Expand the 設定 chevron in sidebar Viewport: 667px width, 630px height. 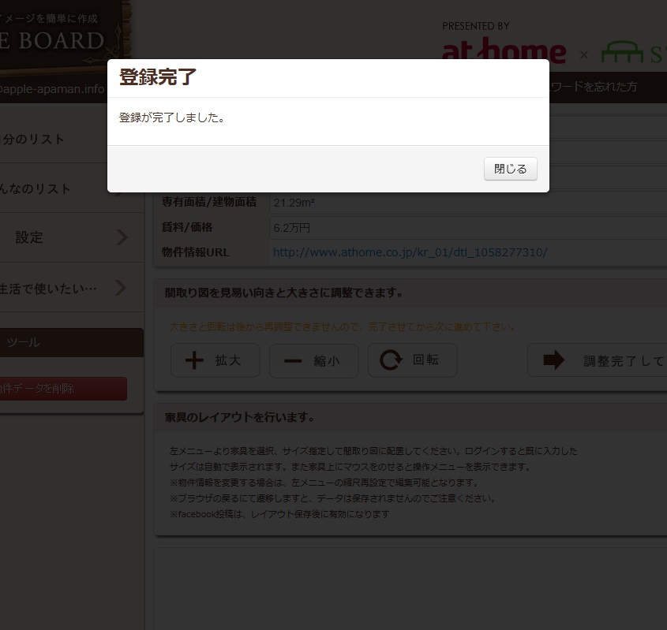pyautogui.click(x=122, y=237)
